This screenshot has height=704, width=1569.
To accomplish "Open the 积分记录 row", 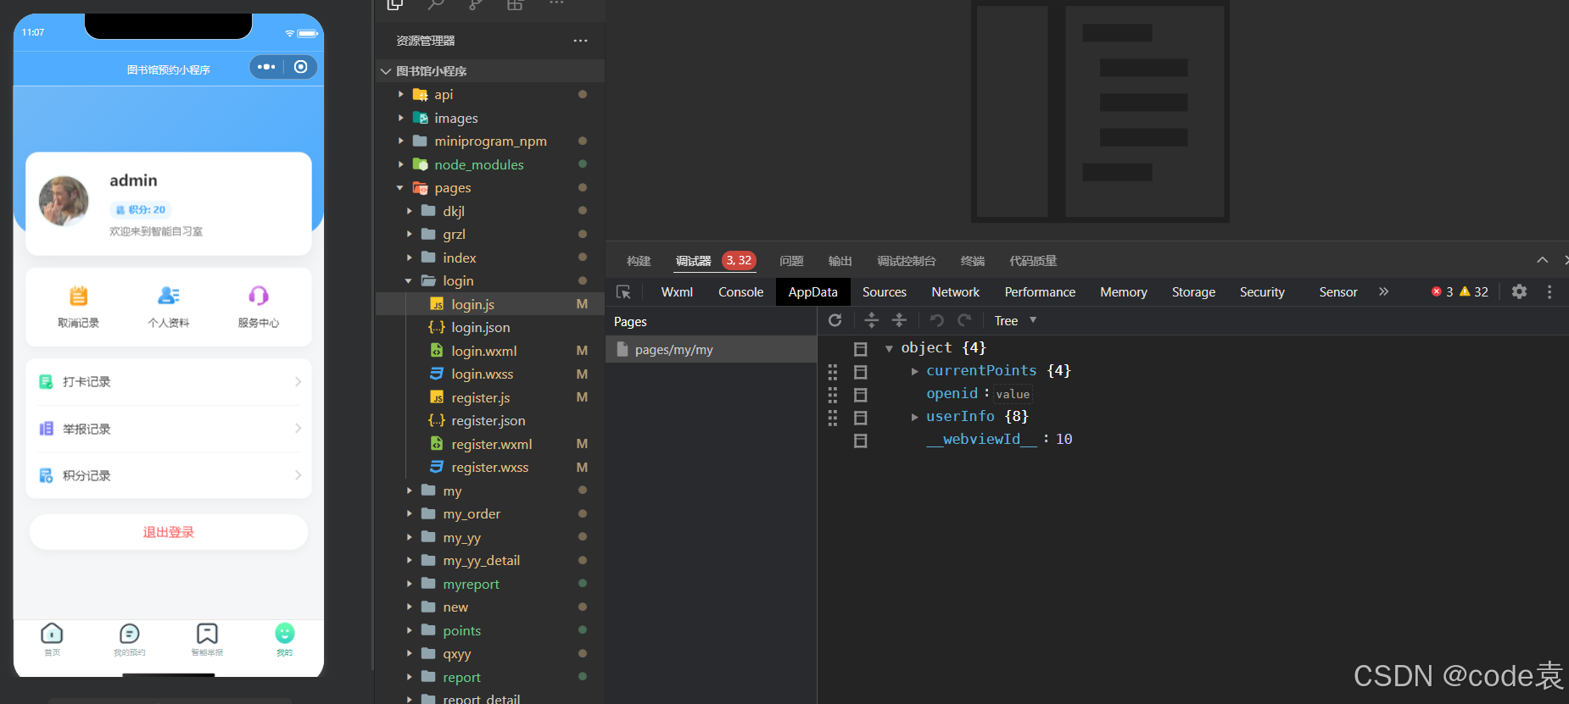I will [169, 475].
